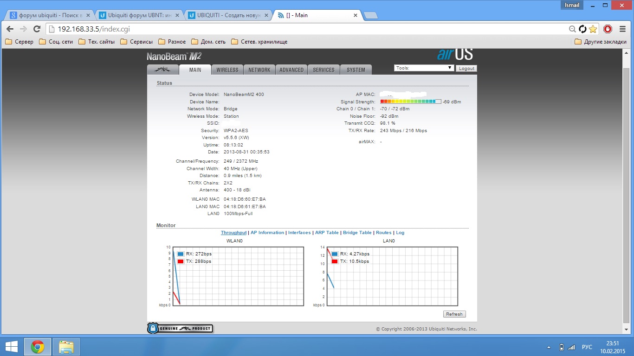Open the ARP Table link
This screenshot has height=356, width=634.
point(327,233)
